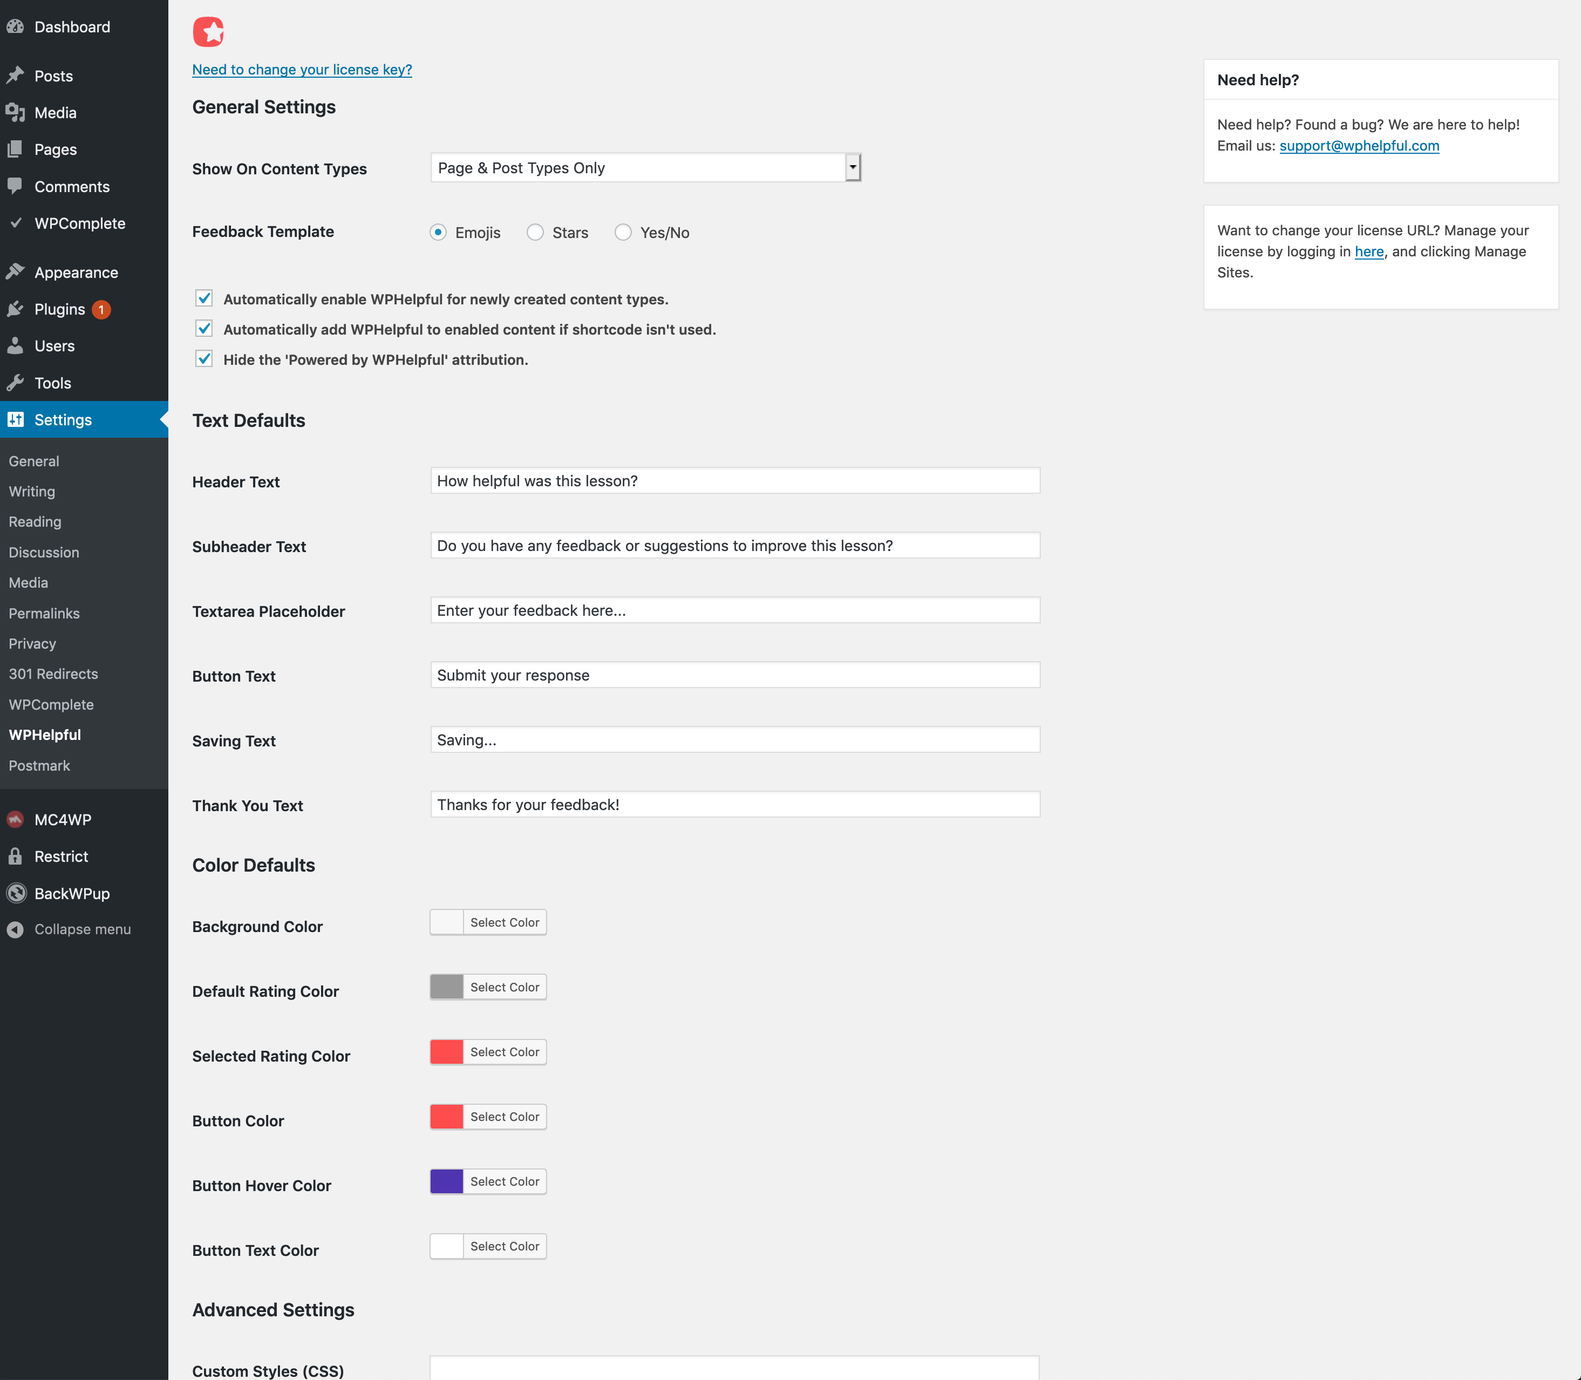Select the Yes/No feedback template
Viewport: 1581px width, 1380px height.
623,232
